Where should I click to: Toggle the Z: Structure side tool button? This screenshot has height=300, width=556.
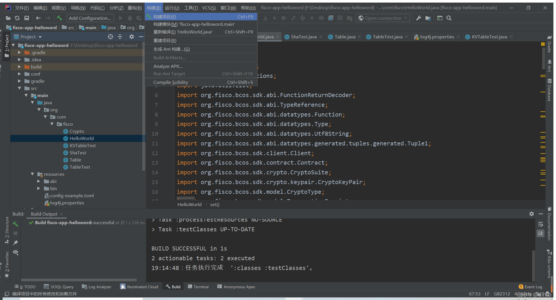click(7, 230)
